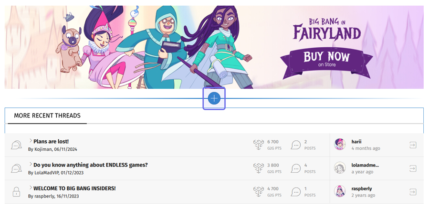
Task: Expand chevron before WELCOME TO BIG BANG INSIDERS!
Action: tap(31, 188)
